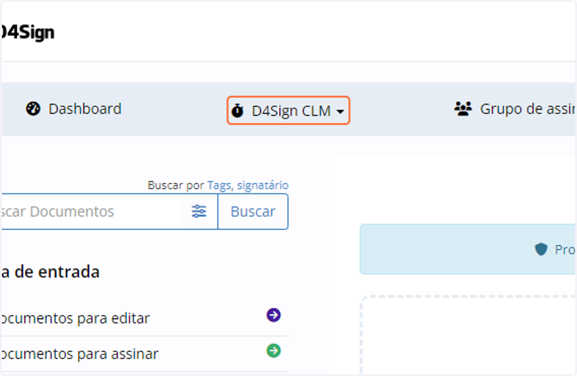
Task: Click the Dashboard gauge icon
Action: point(33,110)
